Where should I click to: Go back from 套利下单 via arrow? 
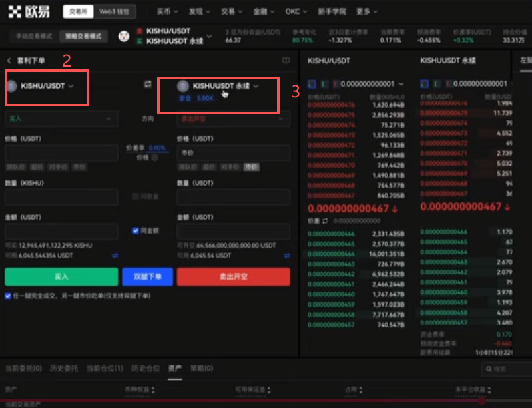pyautogui.click(x=9, y=61)
